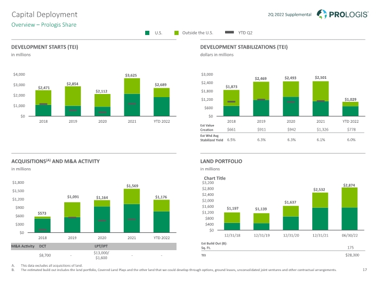Click the $2,689 label for YTD 2022 starts

pyautogui.click(x=161, y=85)
